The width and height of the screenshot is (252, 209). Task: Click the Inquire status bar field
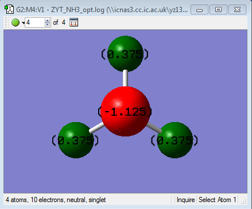pyautogui.click(x=185, y=200)
